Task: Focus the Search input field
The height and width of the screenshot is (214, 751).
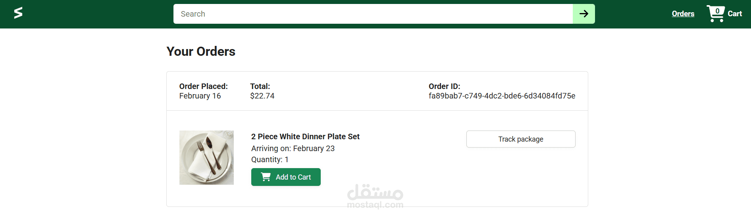Action: click(x=373, y=14)
